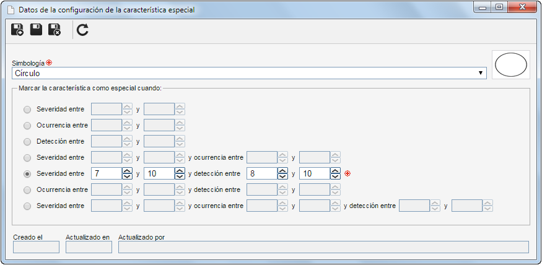Open the Simbología dropdown showing Círculo
542x265 pixels.
point(249,73)
